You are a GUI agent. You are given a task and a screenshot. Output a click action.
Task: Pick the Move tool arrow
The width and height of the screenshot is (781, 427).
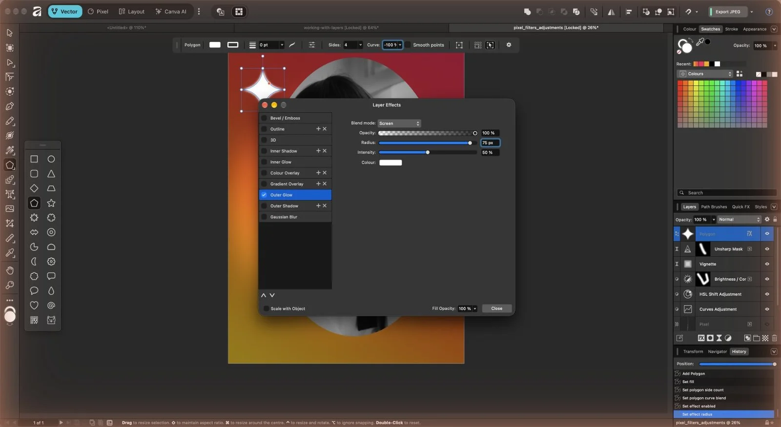(x=10, y=33)
